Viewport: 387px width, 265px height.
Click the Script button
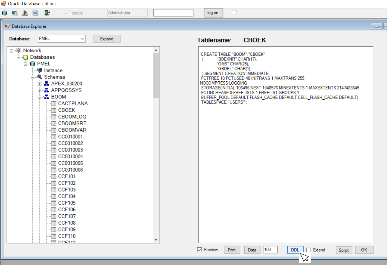tap(344, 250)
